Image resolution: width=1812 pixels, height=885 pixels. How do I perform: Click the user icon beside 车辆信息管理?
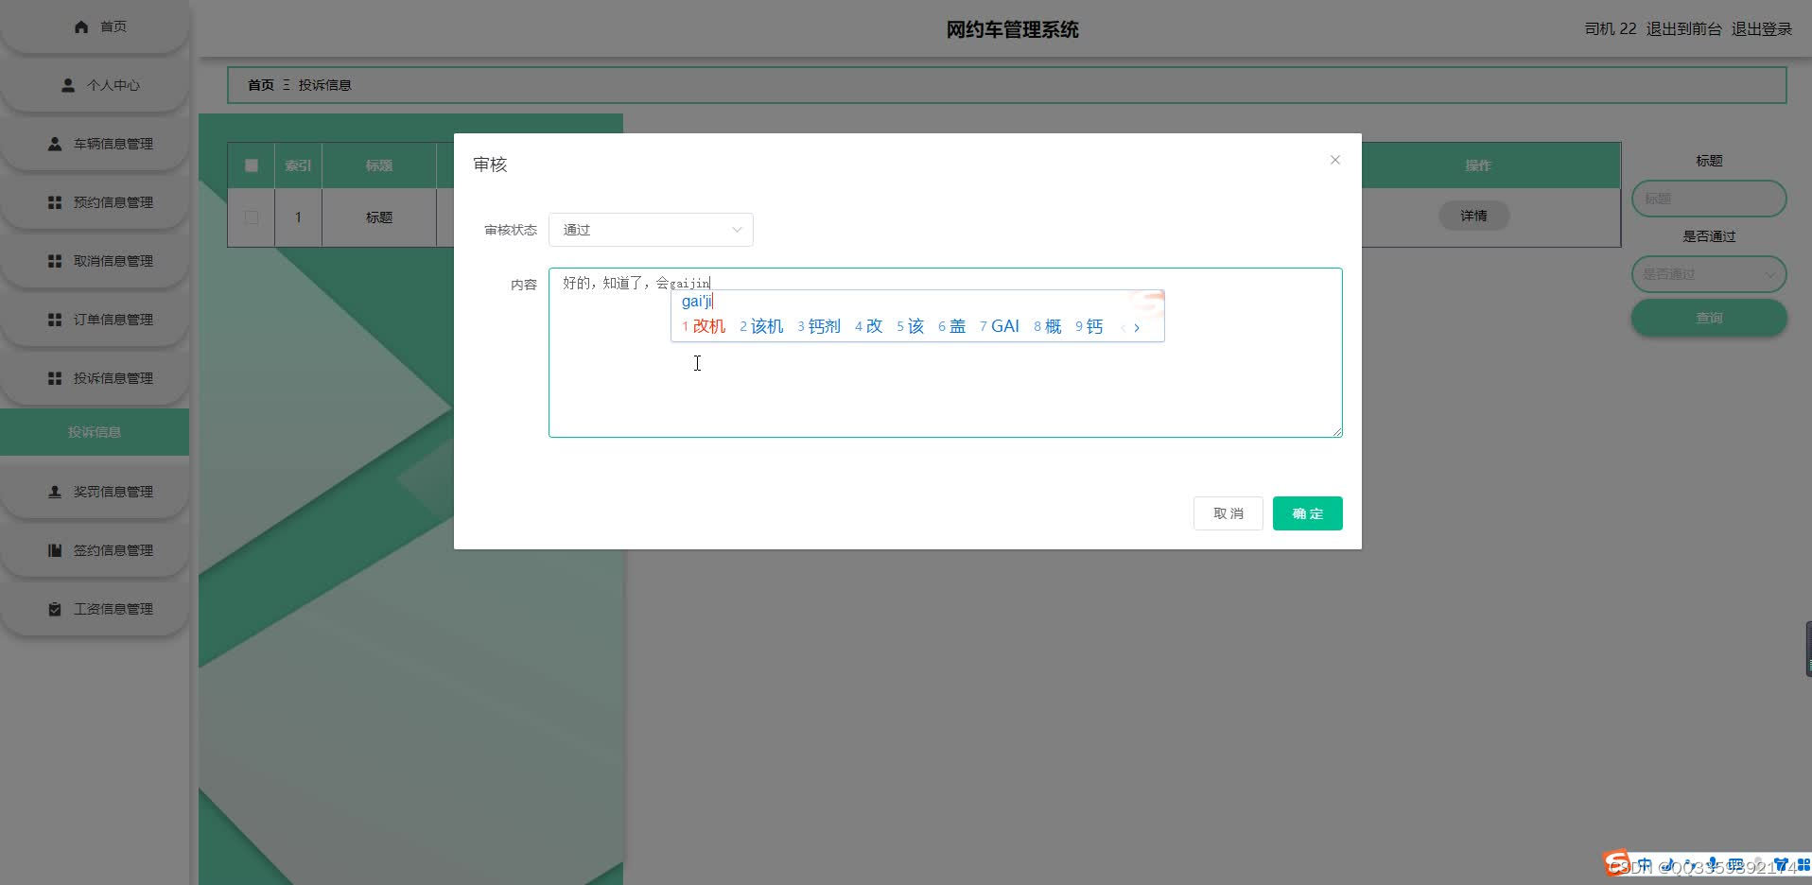click(55, 144)
